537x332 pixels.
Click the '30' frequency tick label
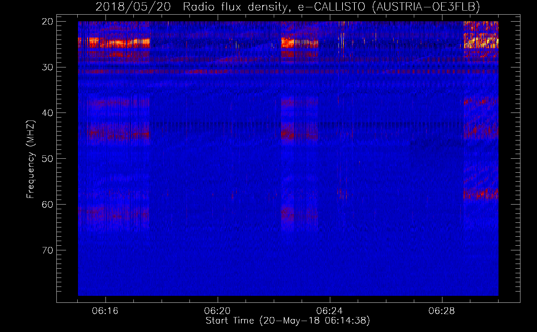48,67
